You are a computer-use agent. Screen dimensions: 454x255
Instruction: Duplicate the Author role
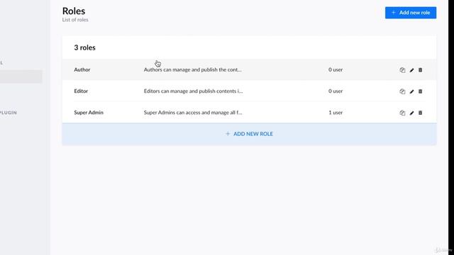point(402,70)
